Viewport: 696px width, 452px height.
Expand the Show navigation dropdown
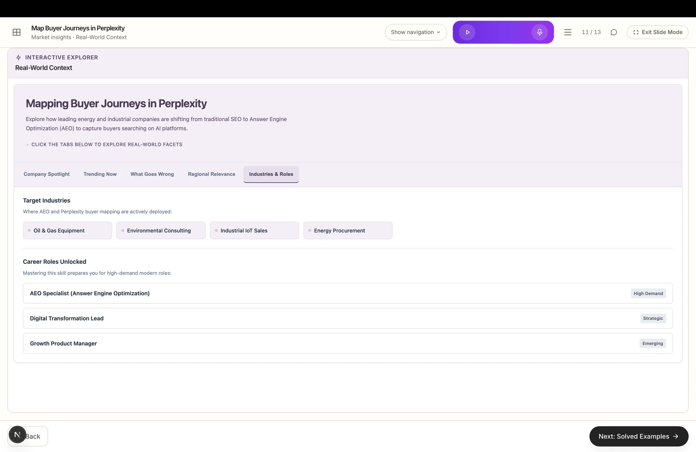416,32
